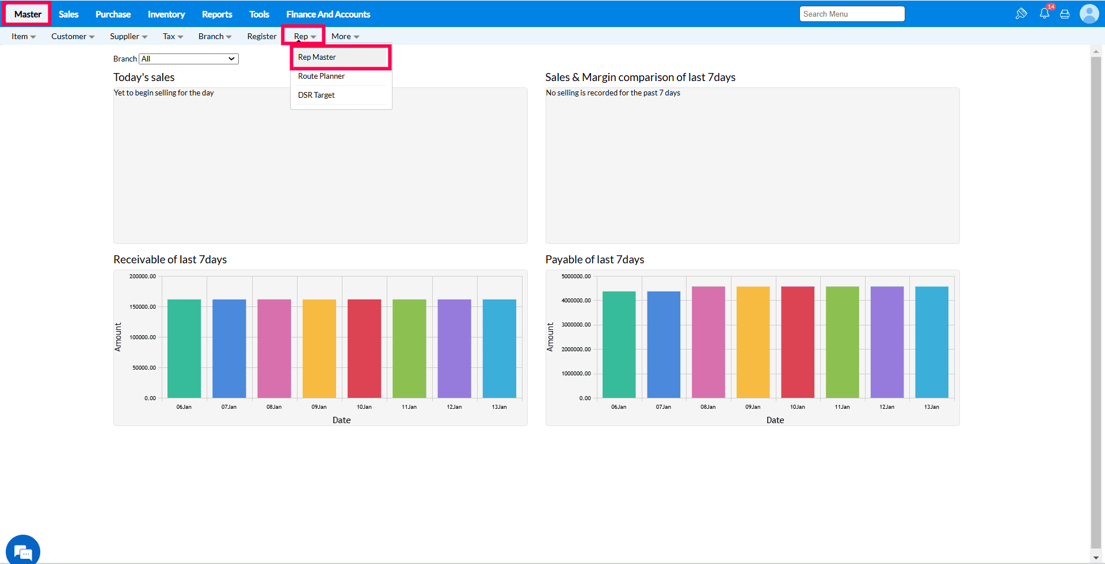The image size is (1105, 564).
Task: Click the 12Jan bar in Payable chart
Action: click(x=887, y=342)
